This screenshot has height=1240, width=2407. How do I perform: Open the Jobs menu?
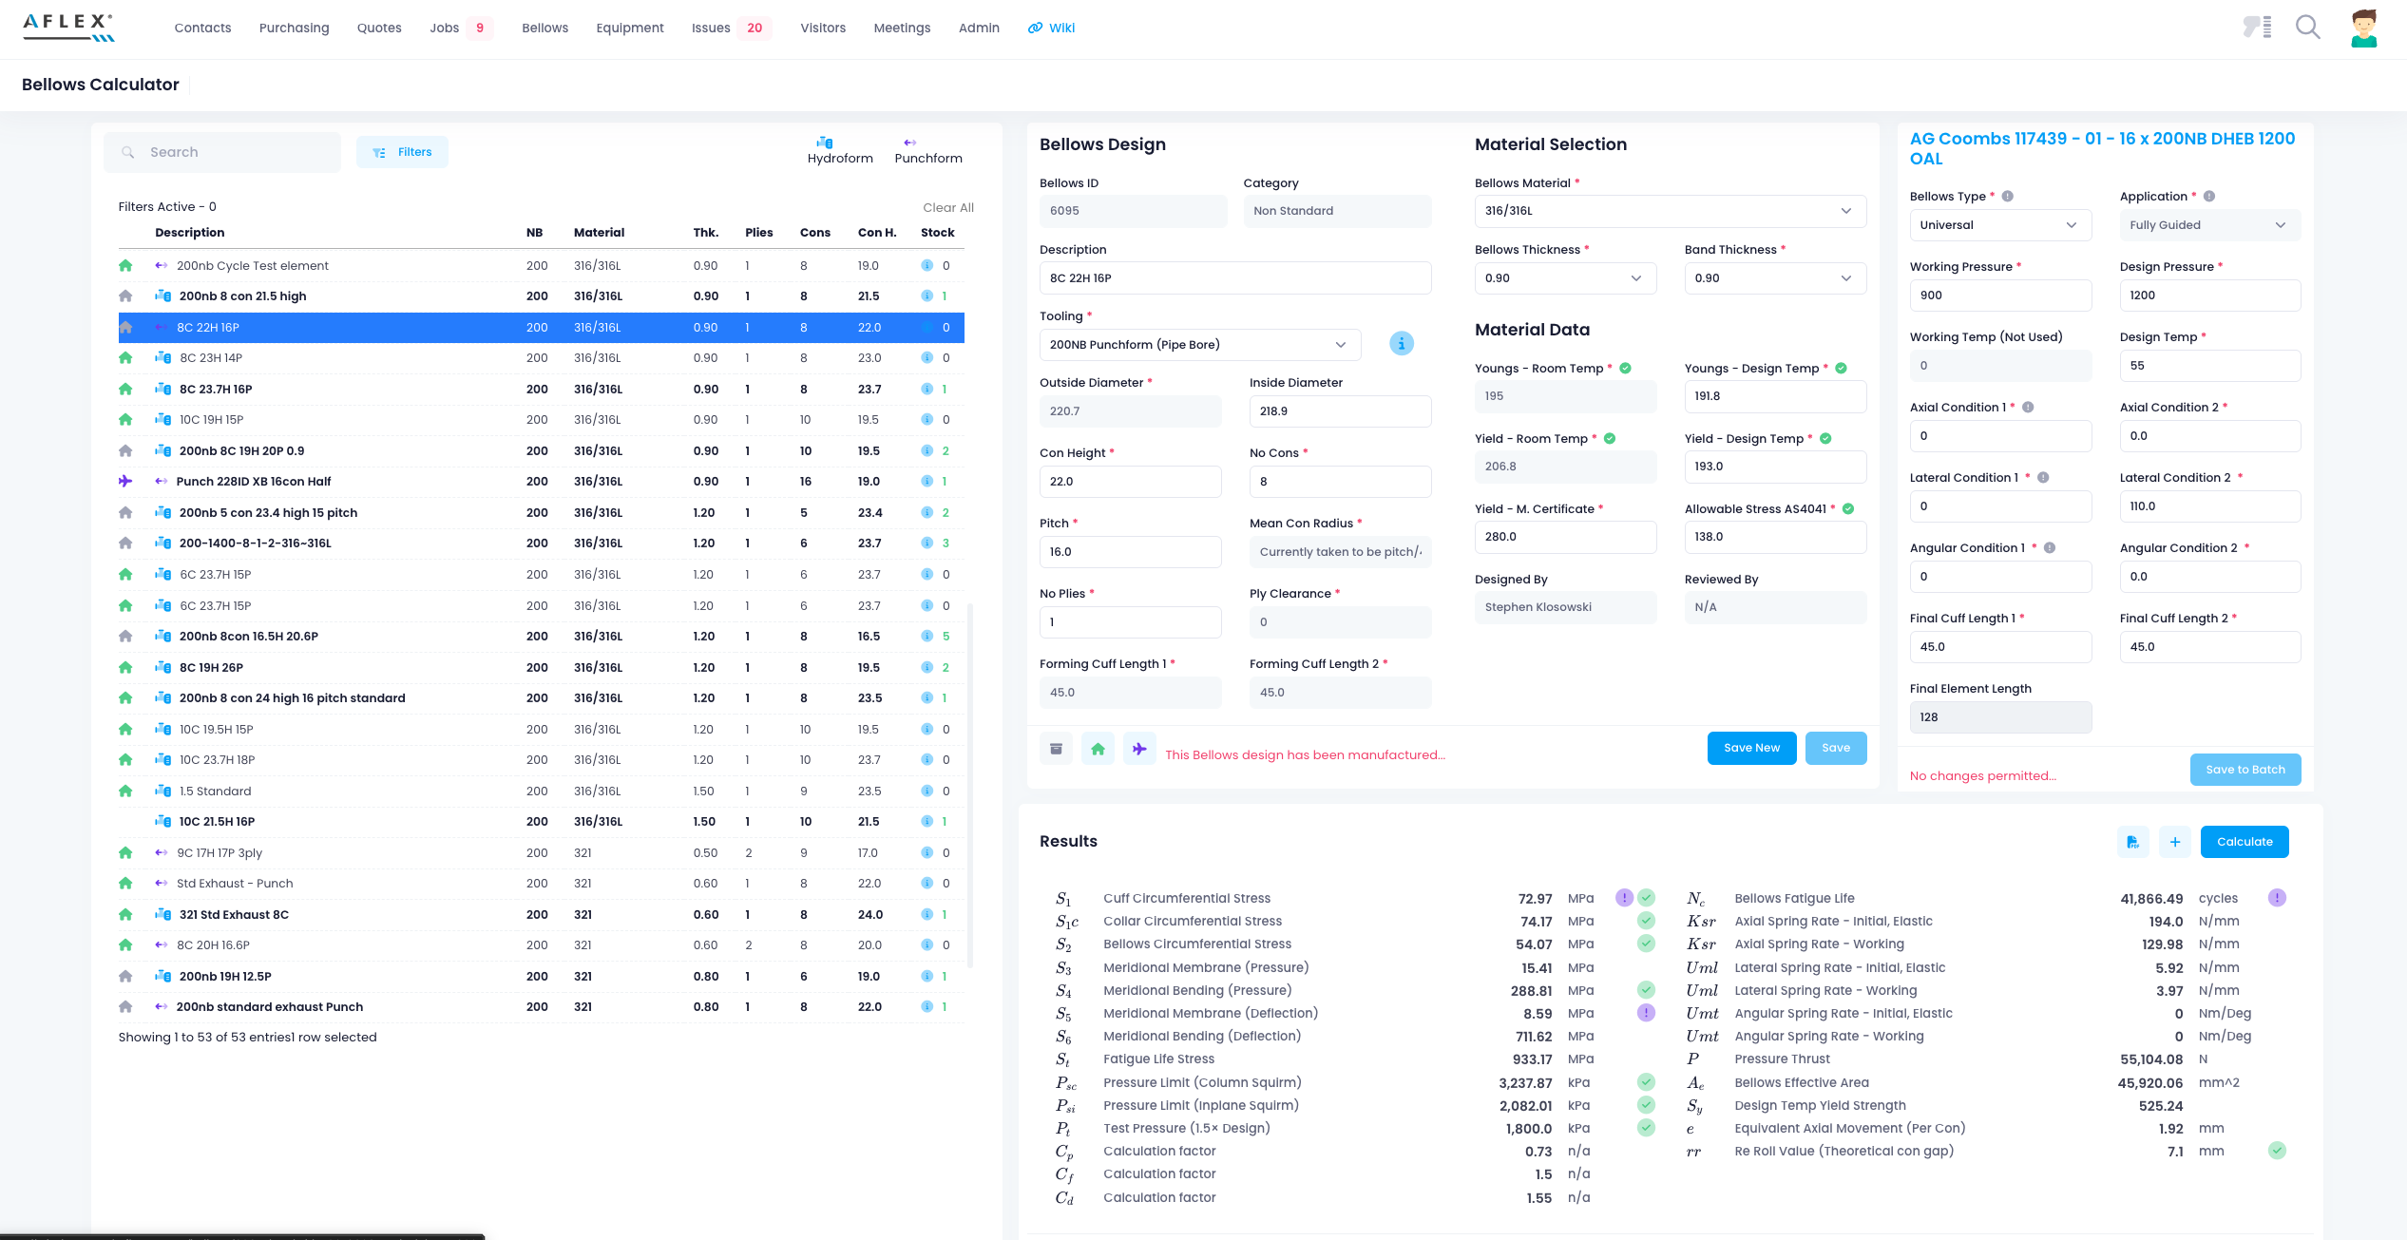click(444, 29)
